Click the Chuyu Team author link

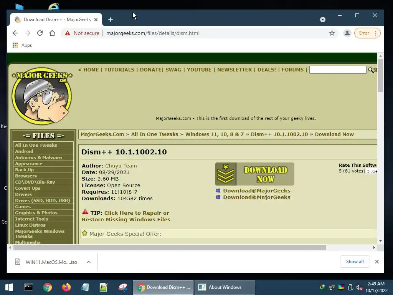click(x=121, y=166)
